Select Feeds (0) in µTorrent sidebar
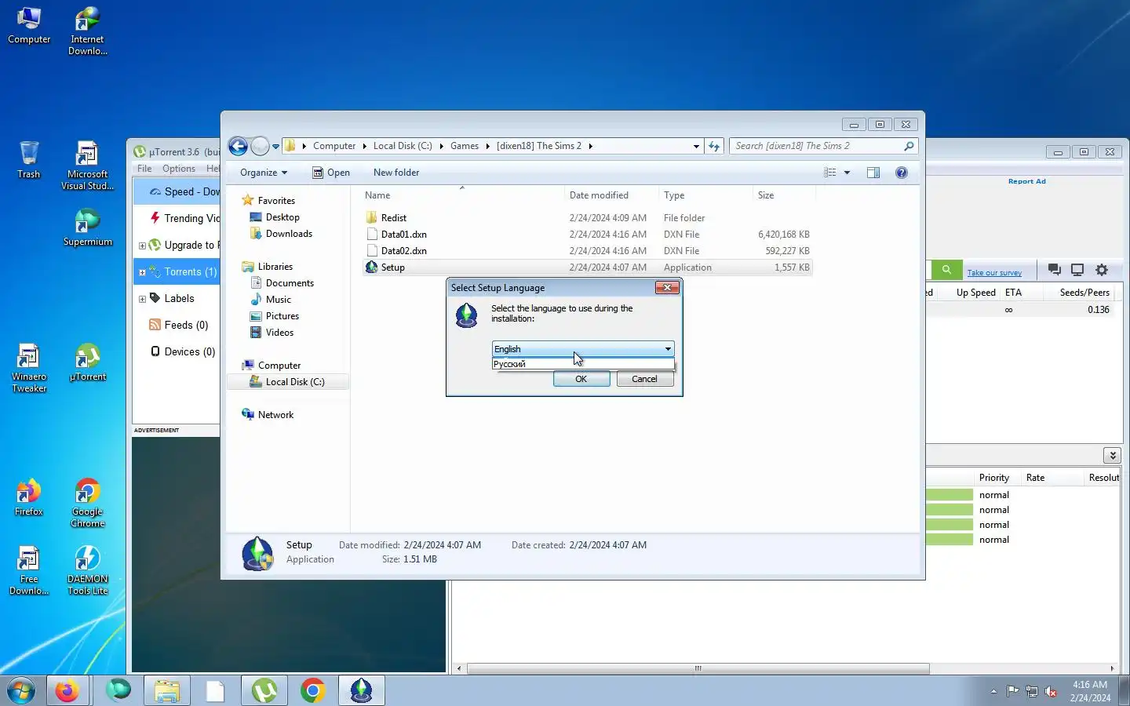 186,326
